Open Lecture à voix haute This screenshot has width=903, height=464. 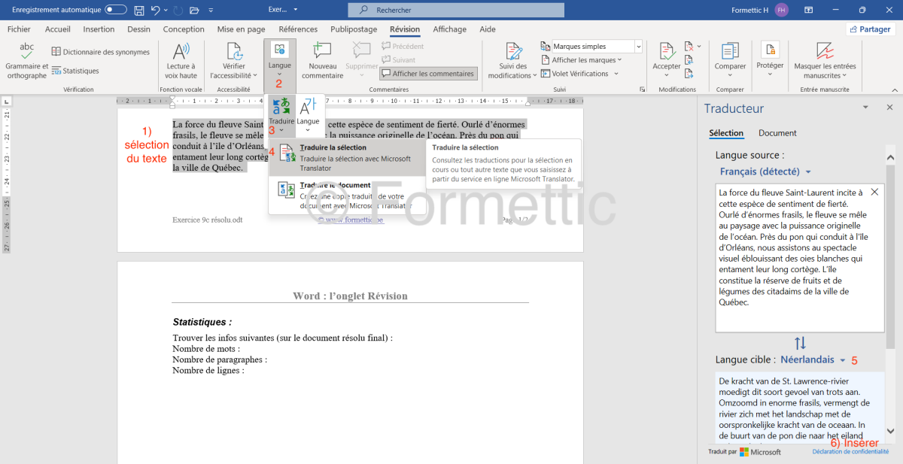(181, 53)
